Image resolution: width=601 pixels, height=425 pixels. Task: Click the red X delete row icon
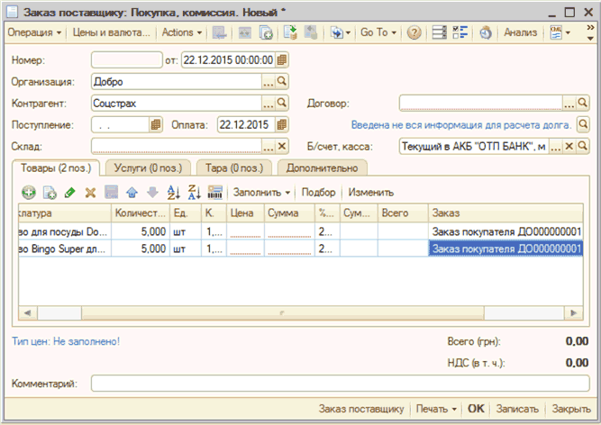(x=90, y=192)
